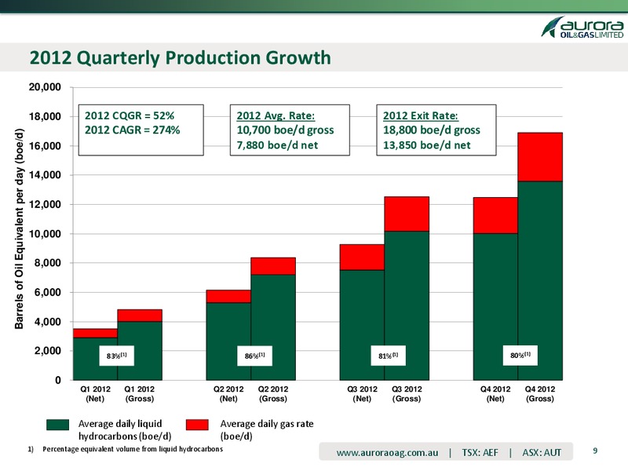Click the 'Barrels of Oil Equivalent per day' axis title
This screenshot has height=471, width=628.
coord(19,228)
